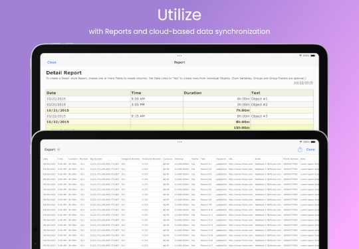
Task: Tap battery icon on Report screen status bar
Action: [312, 56]
